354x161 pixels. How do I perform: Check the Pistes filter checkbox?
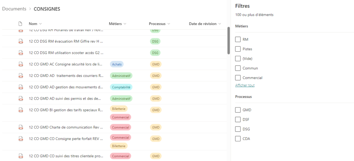(238, 49)
